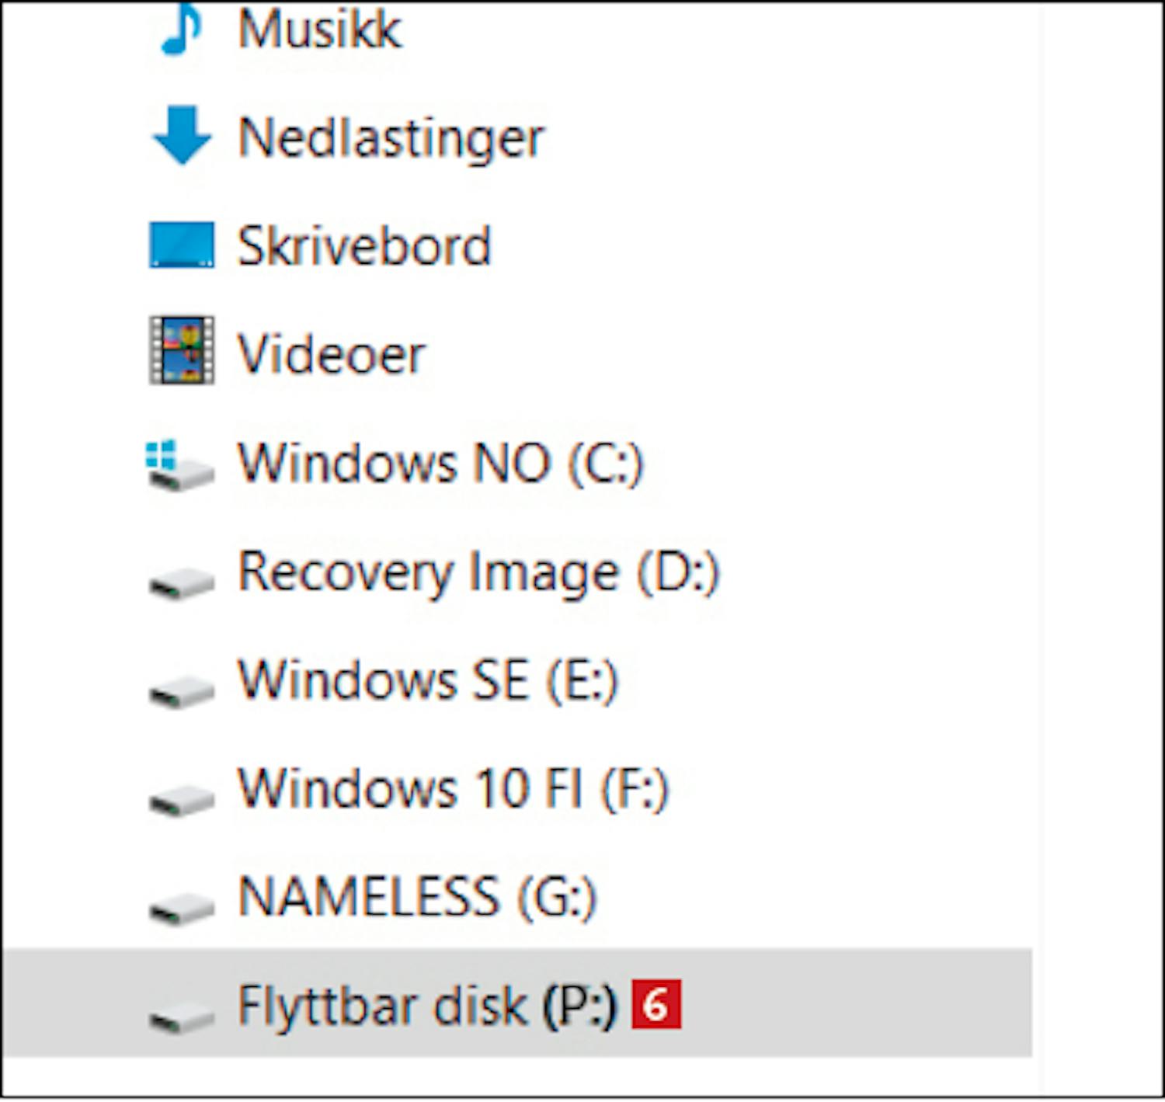Open the Recovery Image (D:) drive
Image resolution: width=1165 pixels, height=1102 pixels.
(x=478, y=572)
